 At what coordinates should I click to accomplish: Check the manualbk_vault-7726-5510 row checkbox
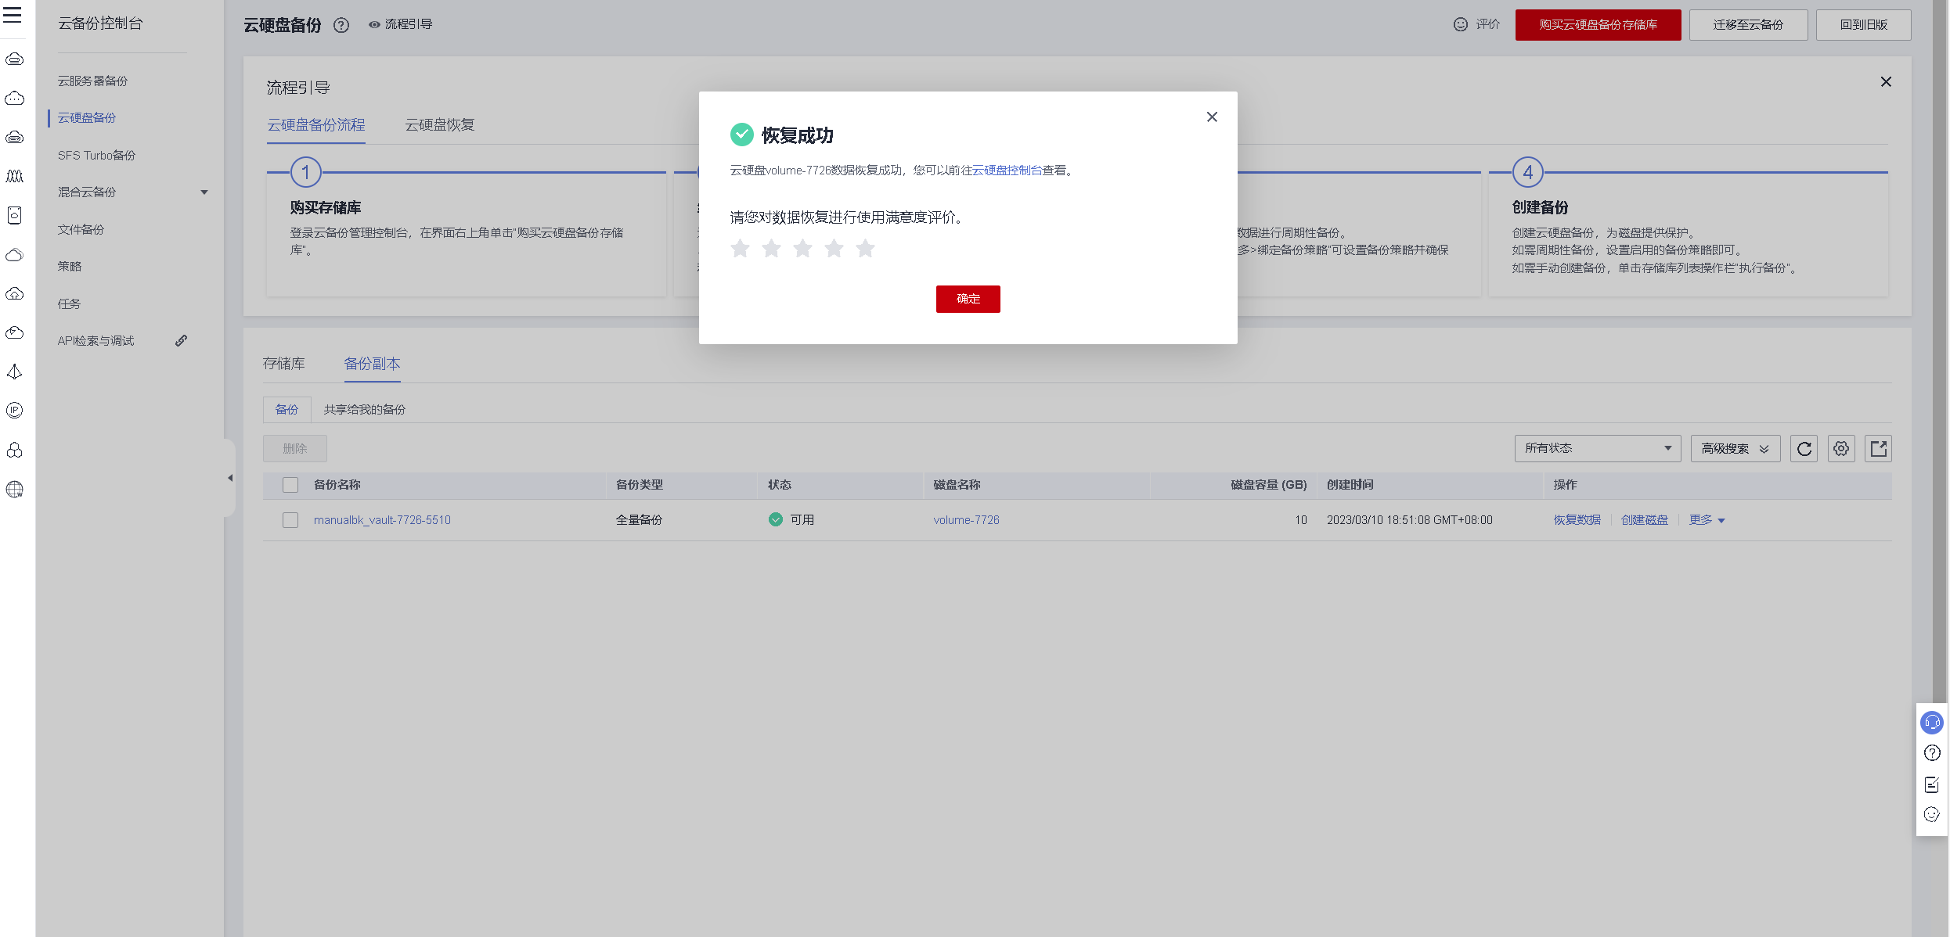point(290,520)
